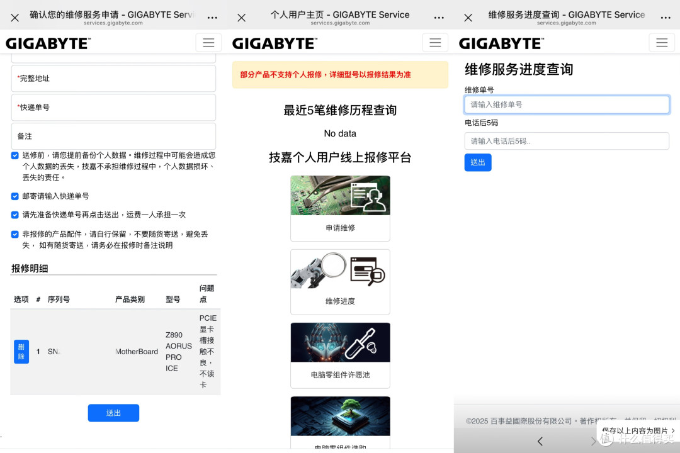Focus the 维修单号 input field
Image resolution: width=680 pixels, height=453 pixels.
click(567, 104)
